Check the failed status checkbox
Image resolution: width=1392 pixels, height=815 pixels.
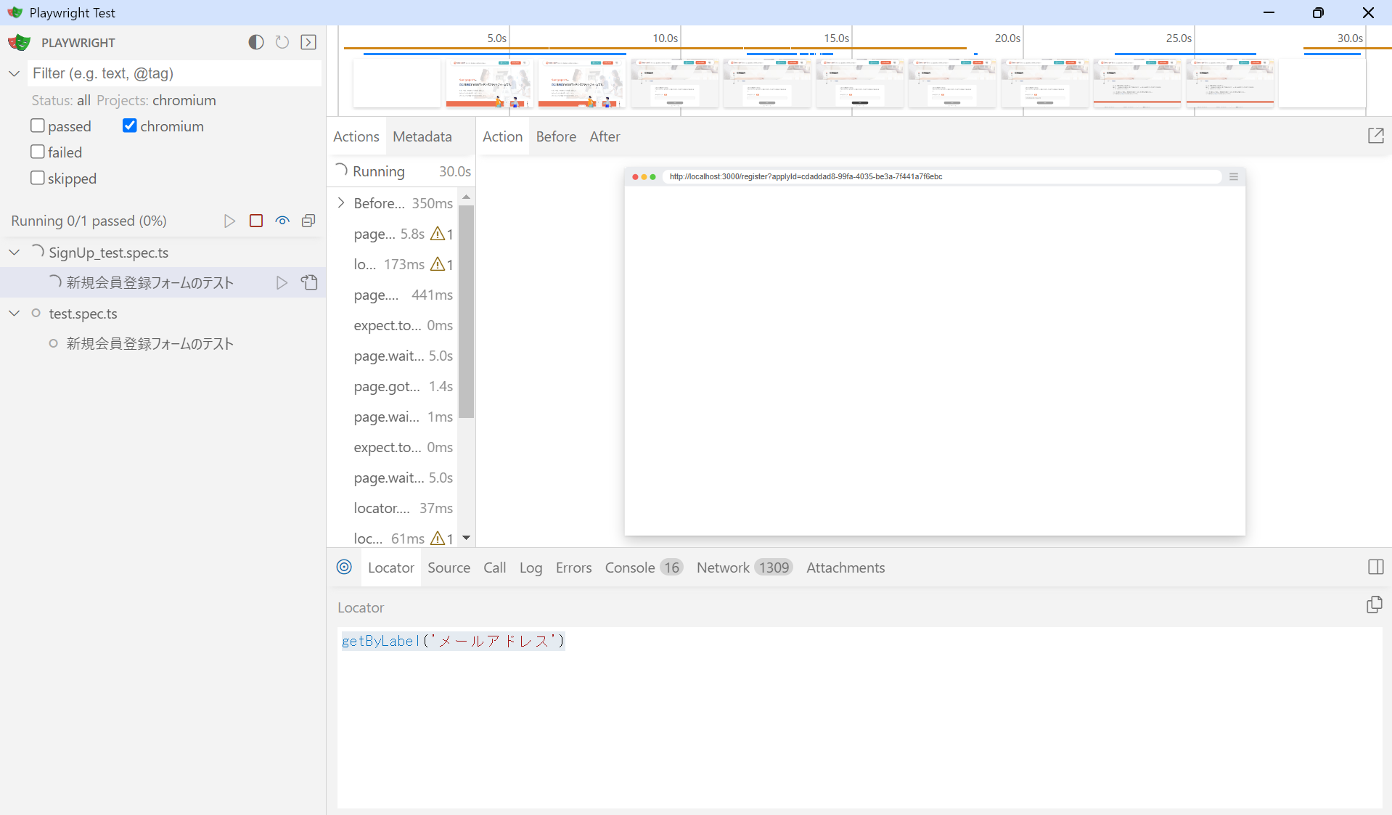click(38, 152)
